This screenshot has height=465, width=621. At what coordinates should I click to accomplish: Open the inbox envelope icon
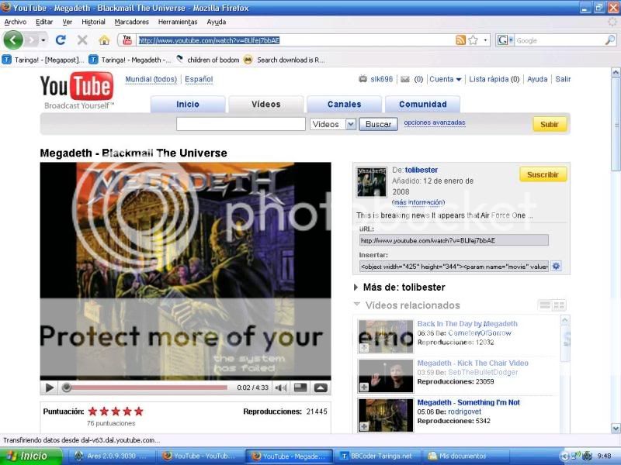pos(404,79)
